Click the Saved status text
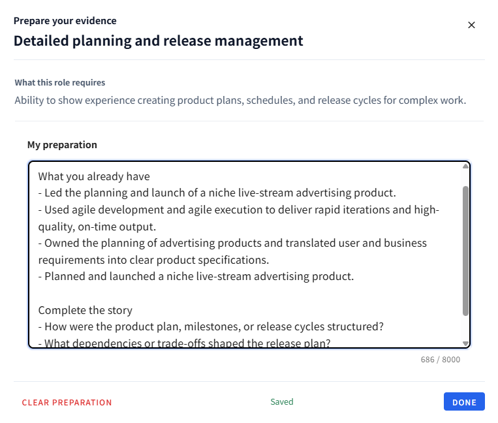 (x=282, y=401)
